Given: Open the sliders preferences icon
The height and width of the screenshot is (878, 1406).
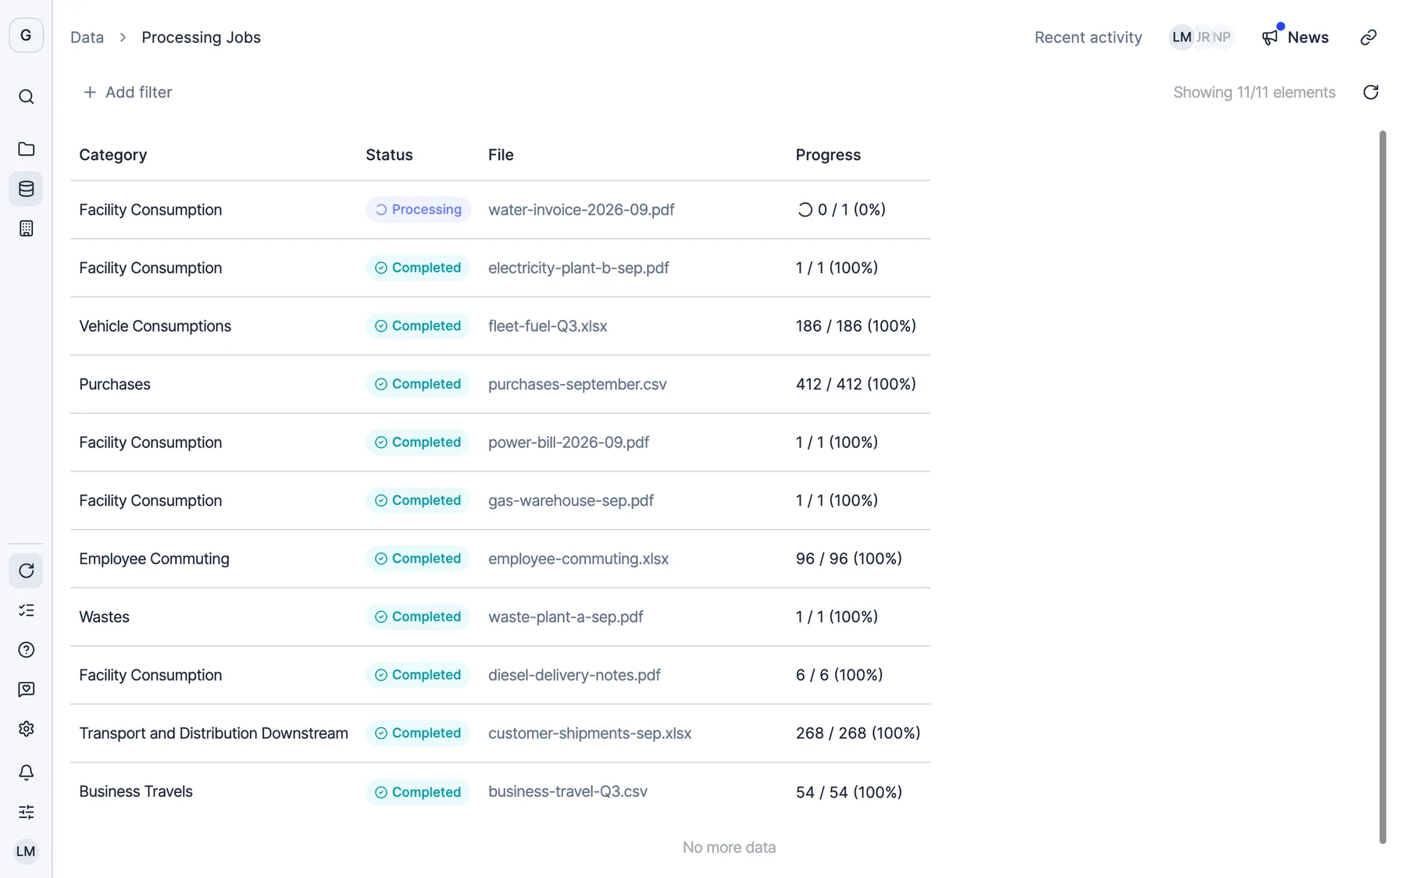Looking at the screenshot, I should click(x=26, y=812).
